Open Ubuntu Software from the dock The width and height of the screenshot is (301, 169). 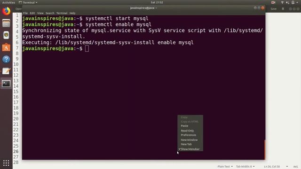6,47
